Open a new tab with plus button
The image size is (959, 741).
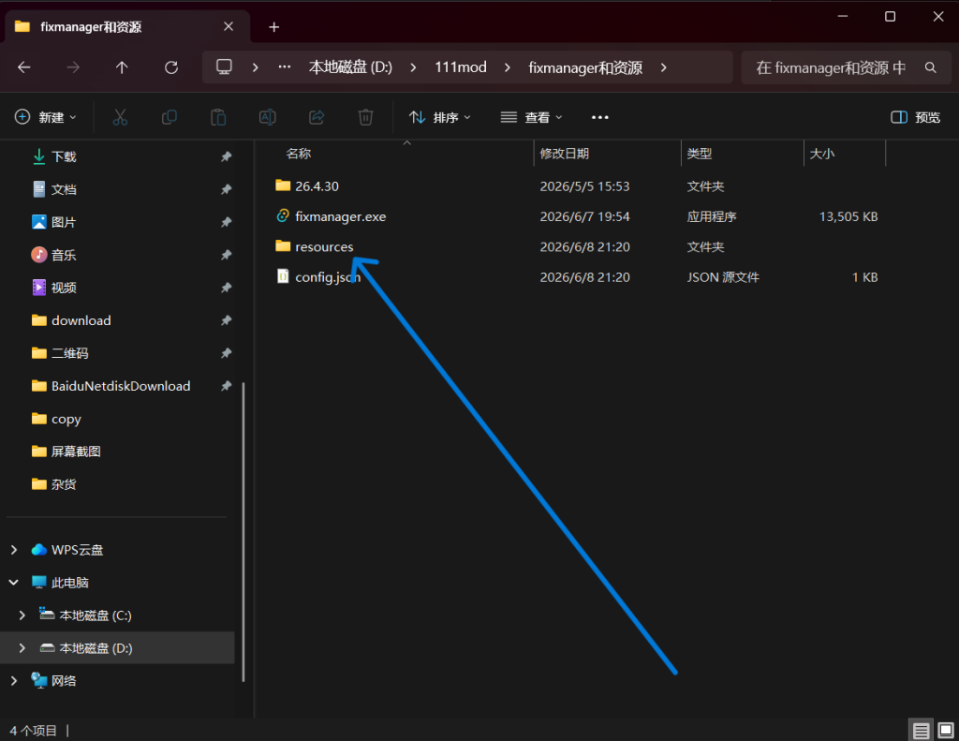tap(274, 27)
